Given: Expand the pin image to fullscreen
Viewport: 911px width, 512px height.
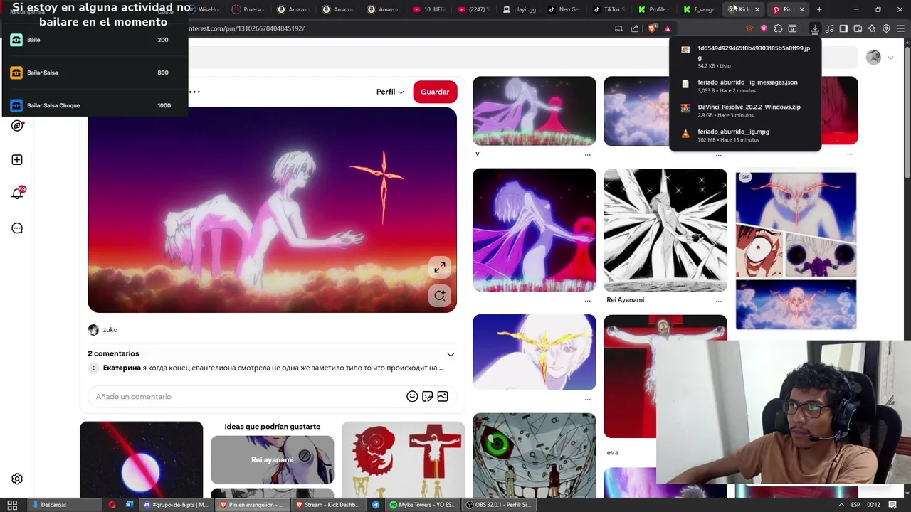Looking at the screenshot, I should 440,267.
